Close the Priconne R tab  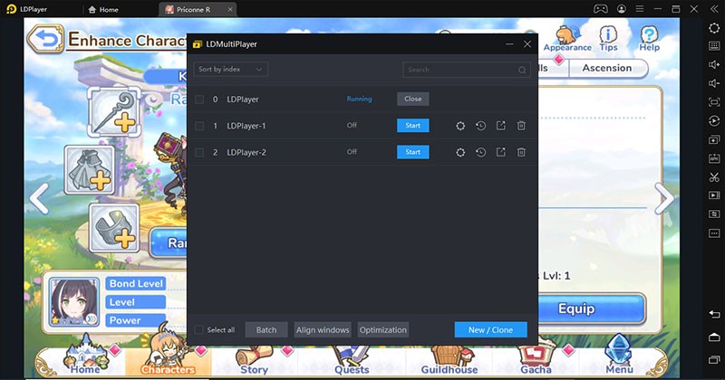point(230,9)
